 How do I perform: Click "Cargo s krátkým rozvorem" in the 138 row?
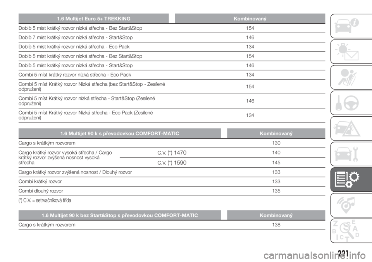click(47, 225)
